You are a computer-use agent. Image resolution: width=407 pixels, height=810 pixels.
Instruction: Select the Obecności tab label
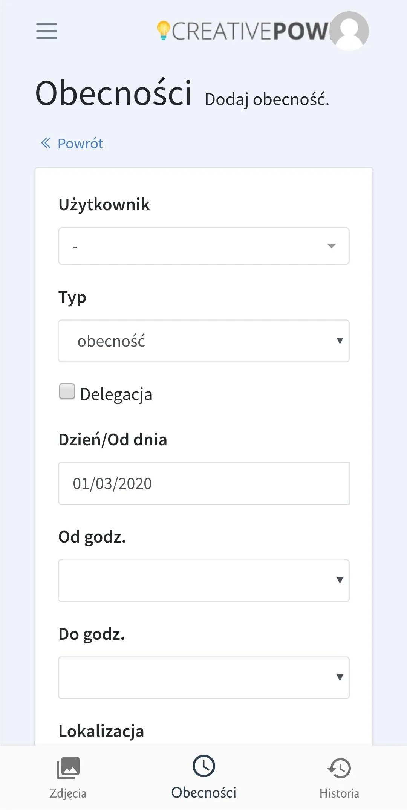[x=203, y=793]
